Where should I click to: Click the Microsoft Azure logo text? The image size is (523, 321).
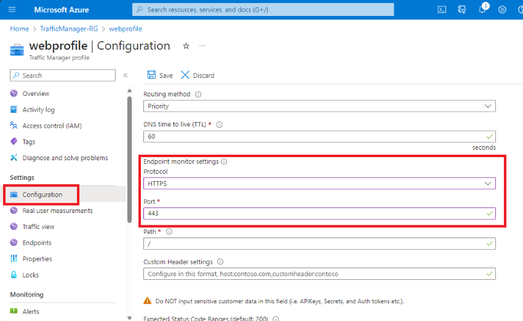(x=62, y=10)
